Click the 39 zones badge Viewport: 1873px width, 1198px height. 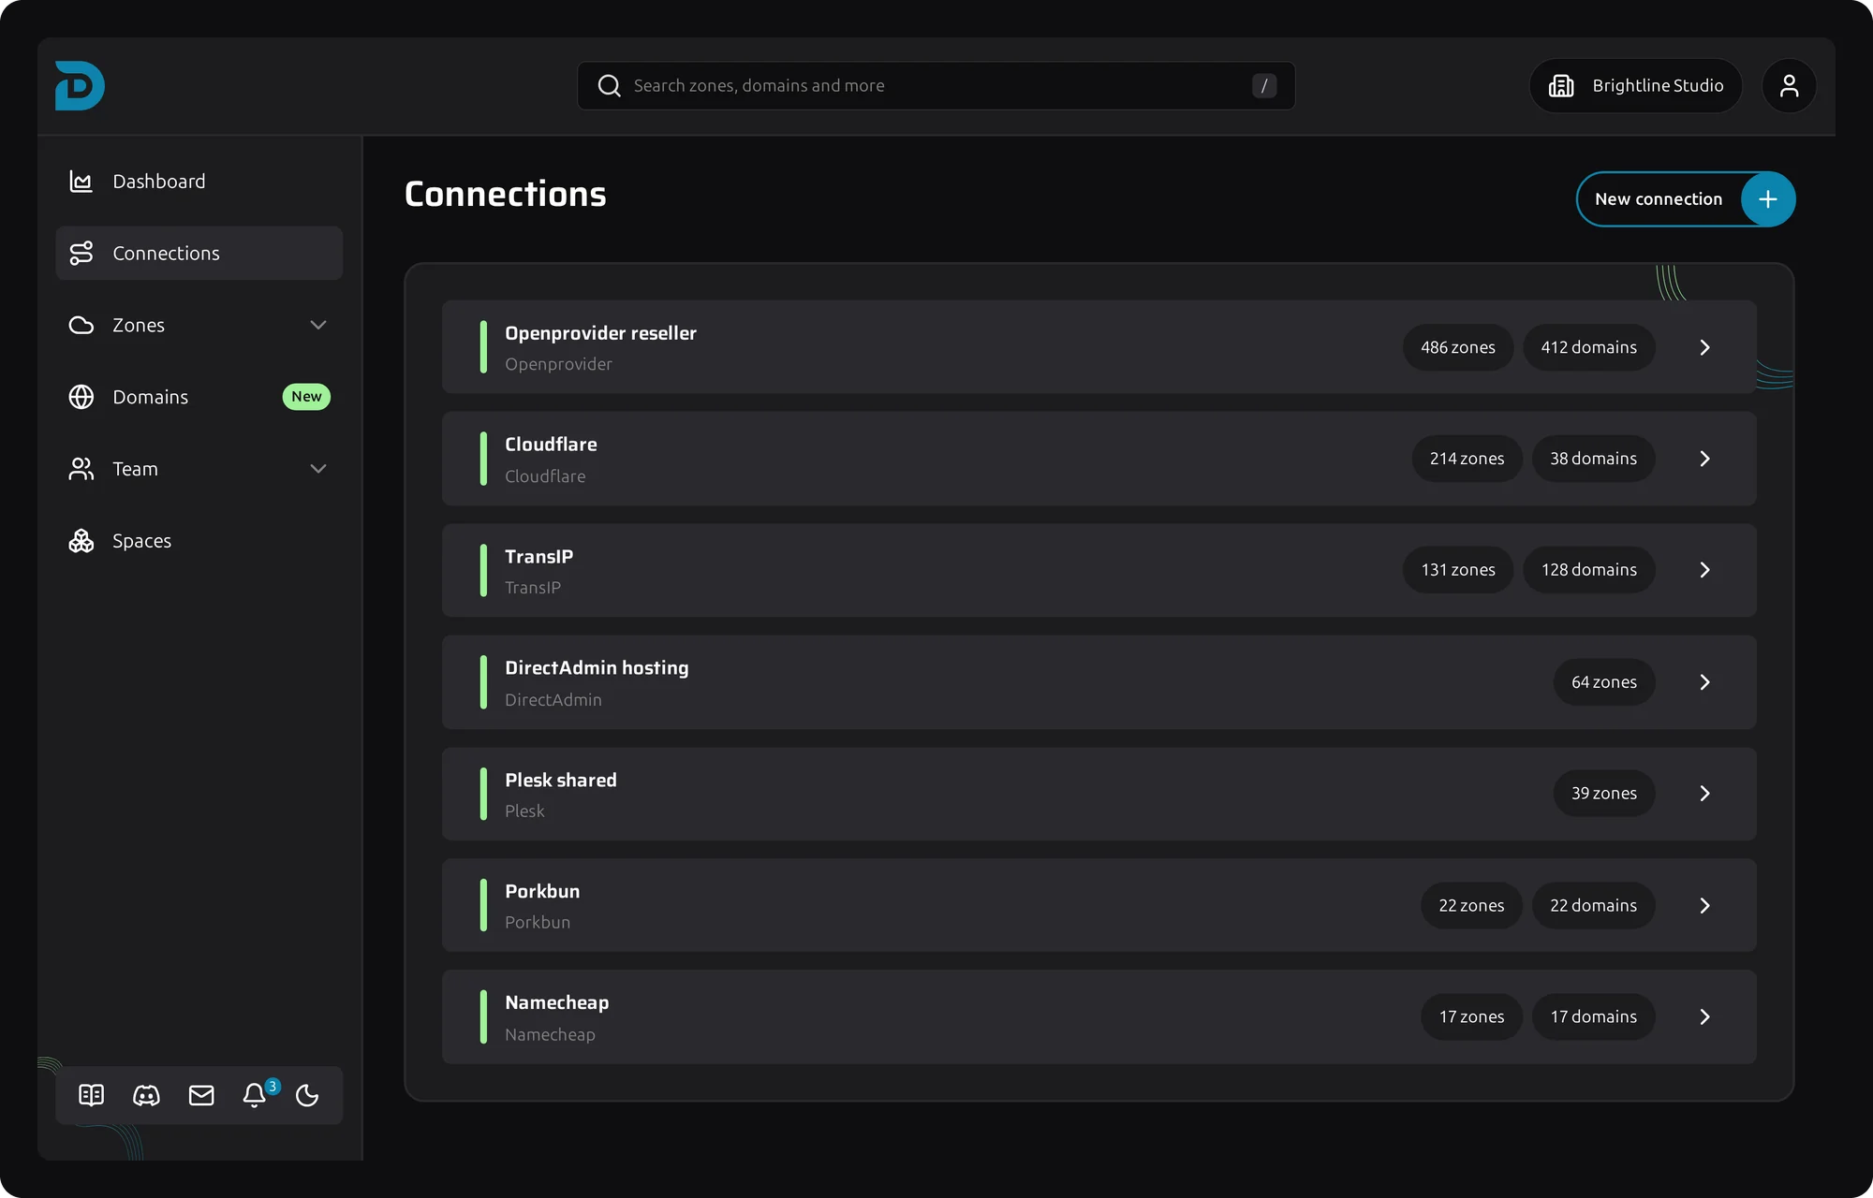point(1604,794)
